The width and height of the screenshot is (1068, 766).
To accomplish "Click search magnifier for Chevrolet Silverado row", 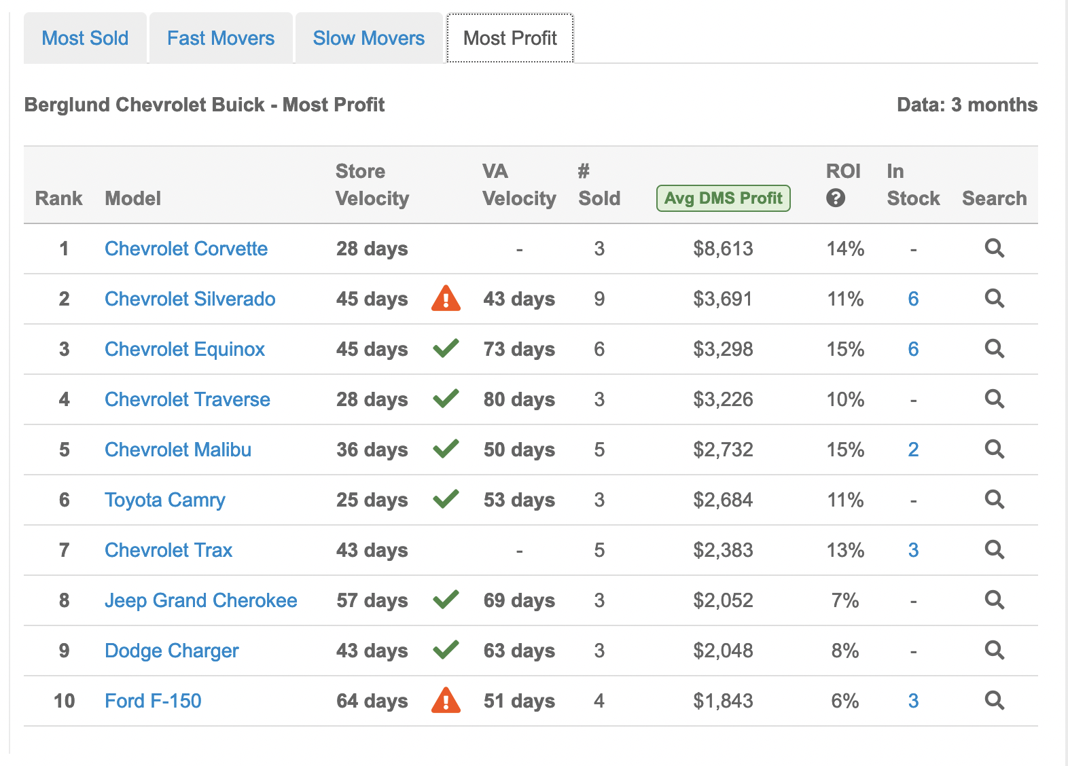I will (995, 299).
